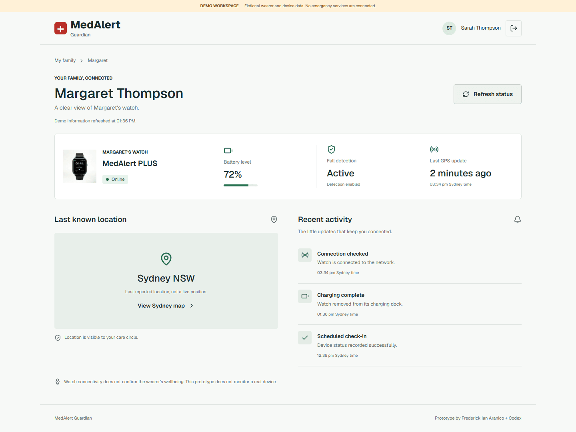Click the DEMO WORKSPACE banner label

[219, 6]
